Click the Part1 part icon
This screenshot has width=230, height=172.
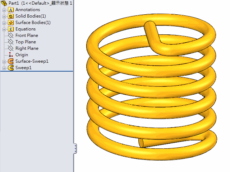click(4, 3)
